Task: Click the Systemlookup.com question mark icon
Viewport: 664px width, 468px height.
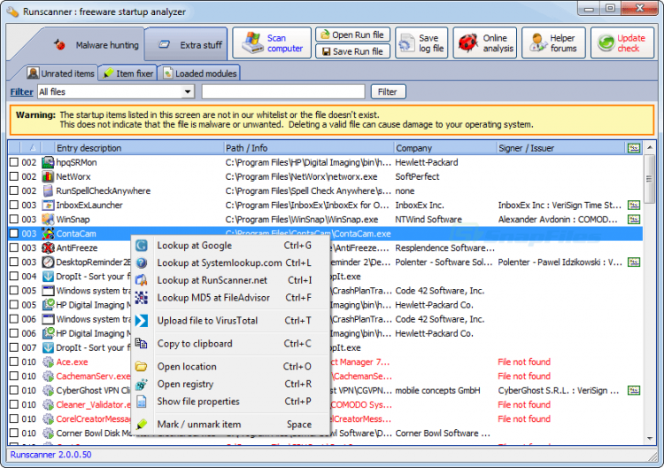Action: 142,263
